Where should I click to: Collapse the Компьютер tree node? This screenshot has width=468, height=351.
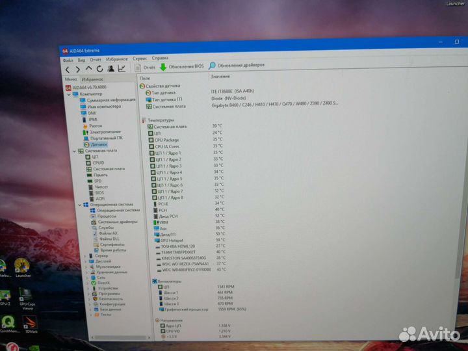[69, 95]
